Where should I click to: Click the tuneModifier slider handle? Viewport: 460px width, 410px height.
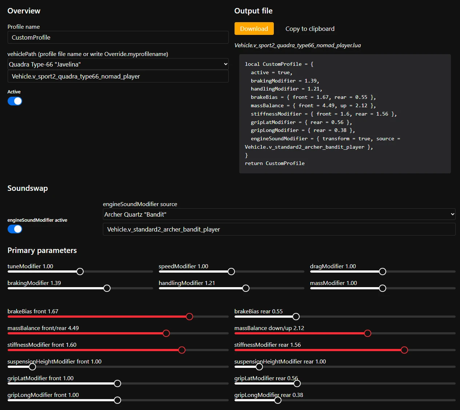point(80,272)
